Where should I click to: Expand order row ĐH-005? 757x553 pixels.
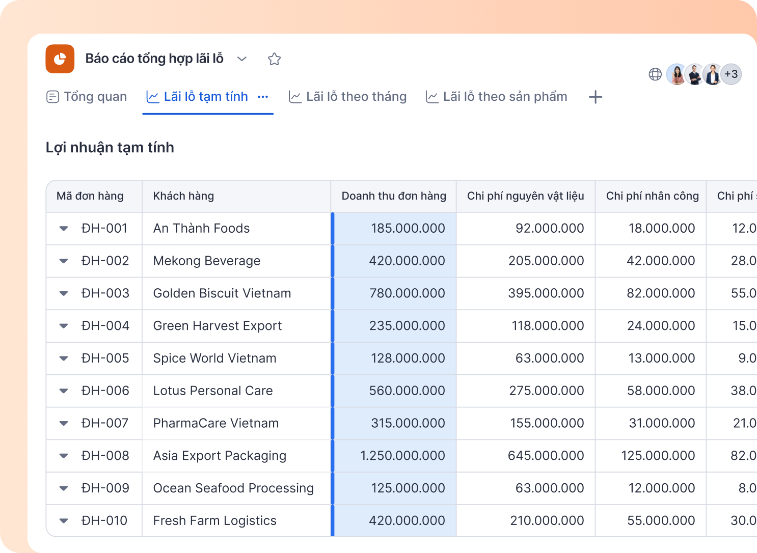(x=64, y=358)
